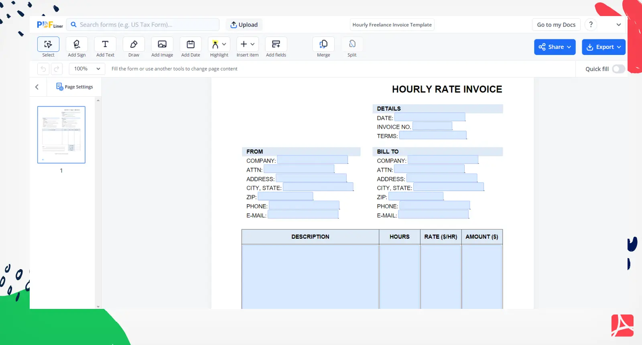642x345 pixels.
Task: Click the TERMS field
Action: click(433, 135)
